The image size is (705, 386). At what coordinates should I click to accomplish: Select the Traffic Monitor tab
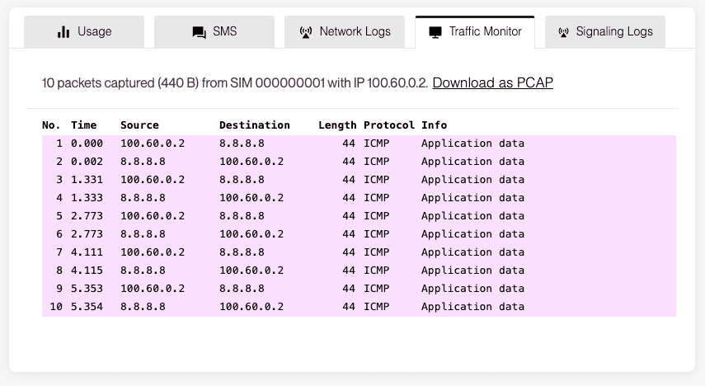(475, 32)
